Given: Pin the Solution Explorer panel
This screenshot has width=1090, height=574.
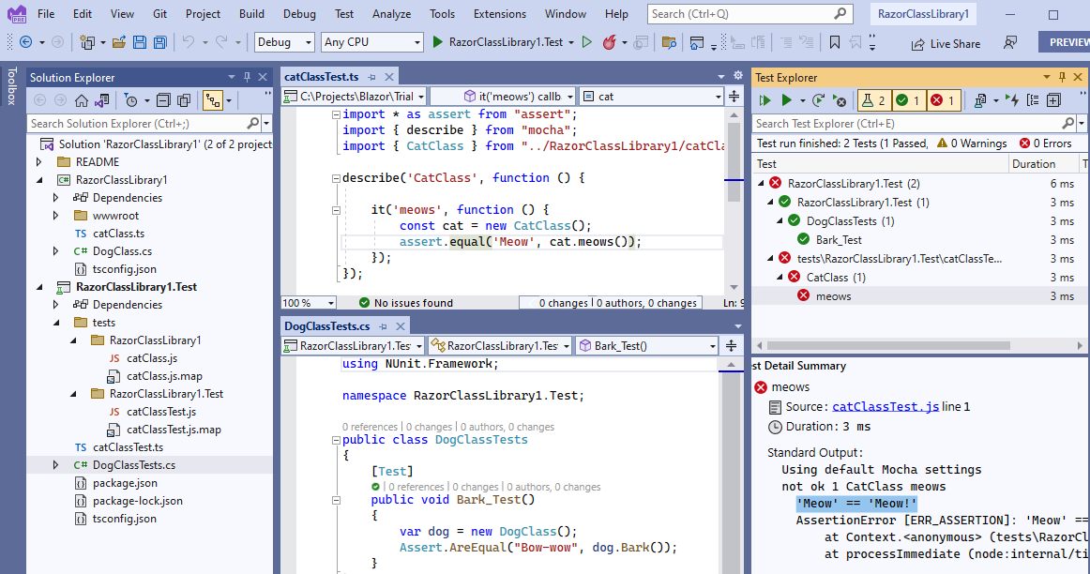Looking at the screenshot, I should (247, 77).
